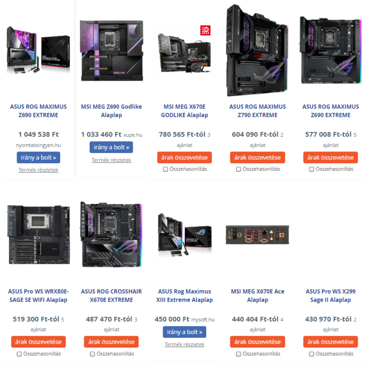Open the boxed Z690 EXTREME image at 1 049 538 Ft
Screen dimensions: 392x377
coord(38,50)
